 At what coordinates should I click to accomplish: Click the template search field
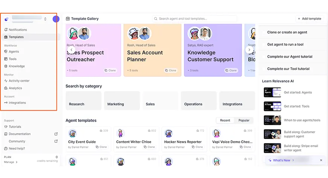tap(194, 18)
